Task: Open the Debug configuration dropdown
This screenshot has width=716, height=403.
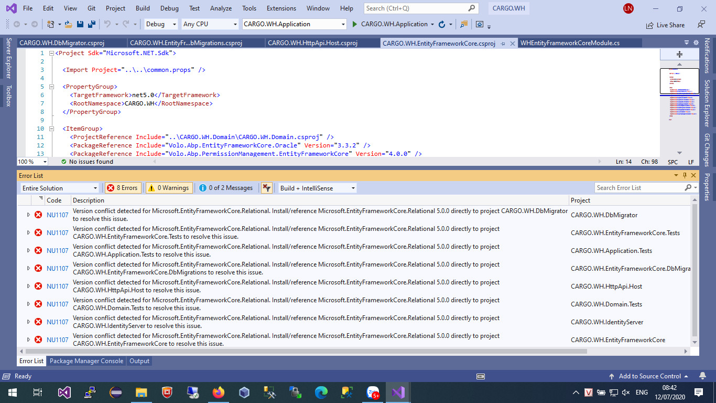Action: pyautogui.click(x=161, y=24)
